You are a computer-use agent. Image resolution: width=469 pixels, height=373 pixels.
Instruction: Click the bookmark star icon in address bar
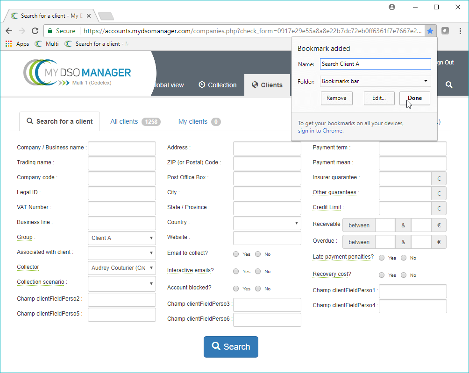(430, 31)
